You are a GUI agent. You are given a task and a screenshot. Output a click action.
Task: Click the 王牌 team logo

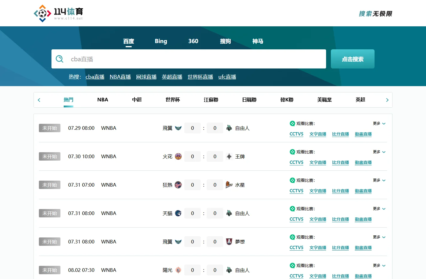[229, 156]
